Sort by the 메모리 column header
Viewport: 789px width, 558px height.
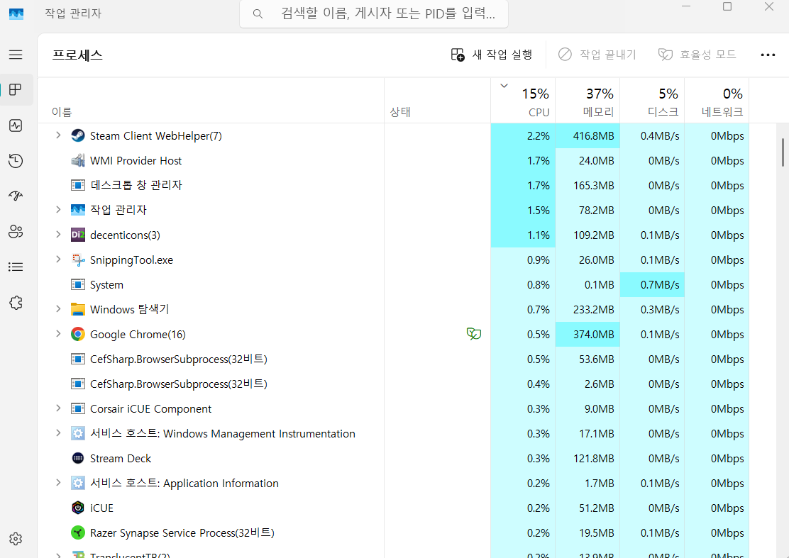[x=587, y=101]
